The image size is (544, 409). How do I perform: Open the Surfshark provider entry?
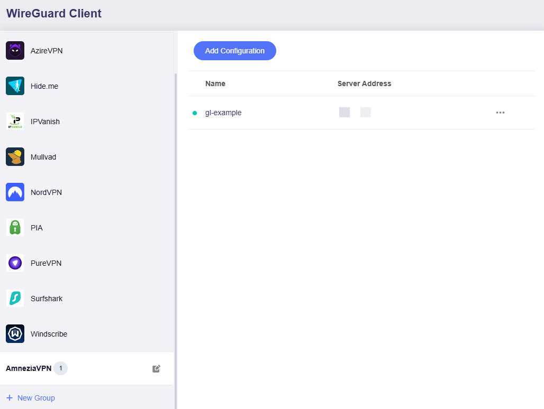(47, 299)
